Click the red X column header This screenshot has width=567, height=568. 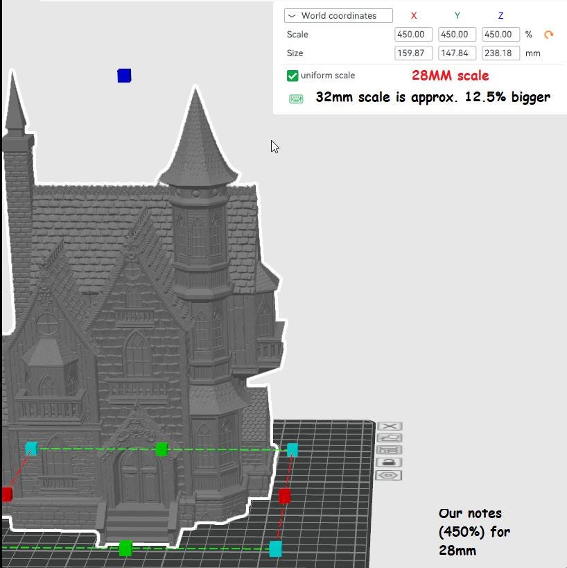(x=414, y=15)
